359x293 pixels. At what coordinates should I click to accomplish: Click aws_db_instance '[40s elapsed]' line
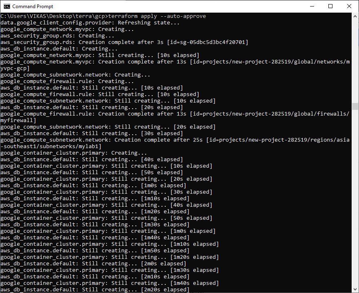pyautogui.click(x=91, y=160)
